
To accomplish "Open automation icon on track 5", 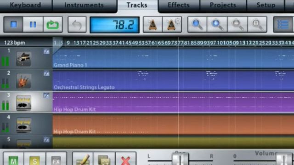I will pyautogui.click(x=46, y=140).
